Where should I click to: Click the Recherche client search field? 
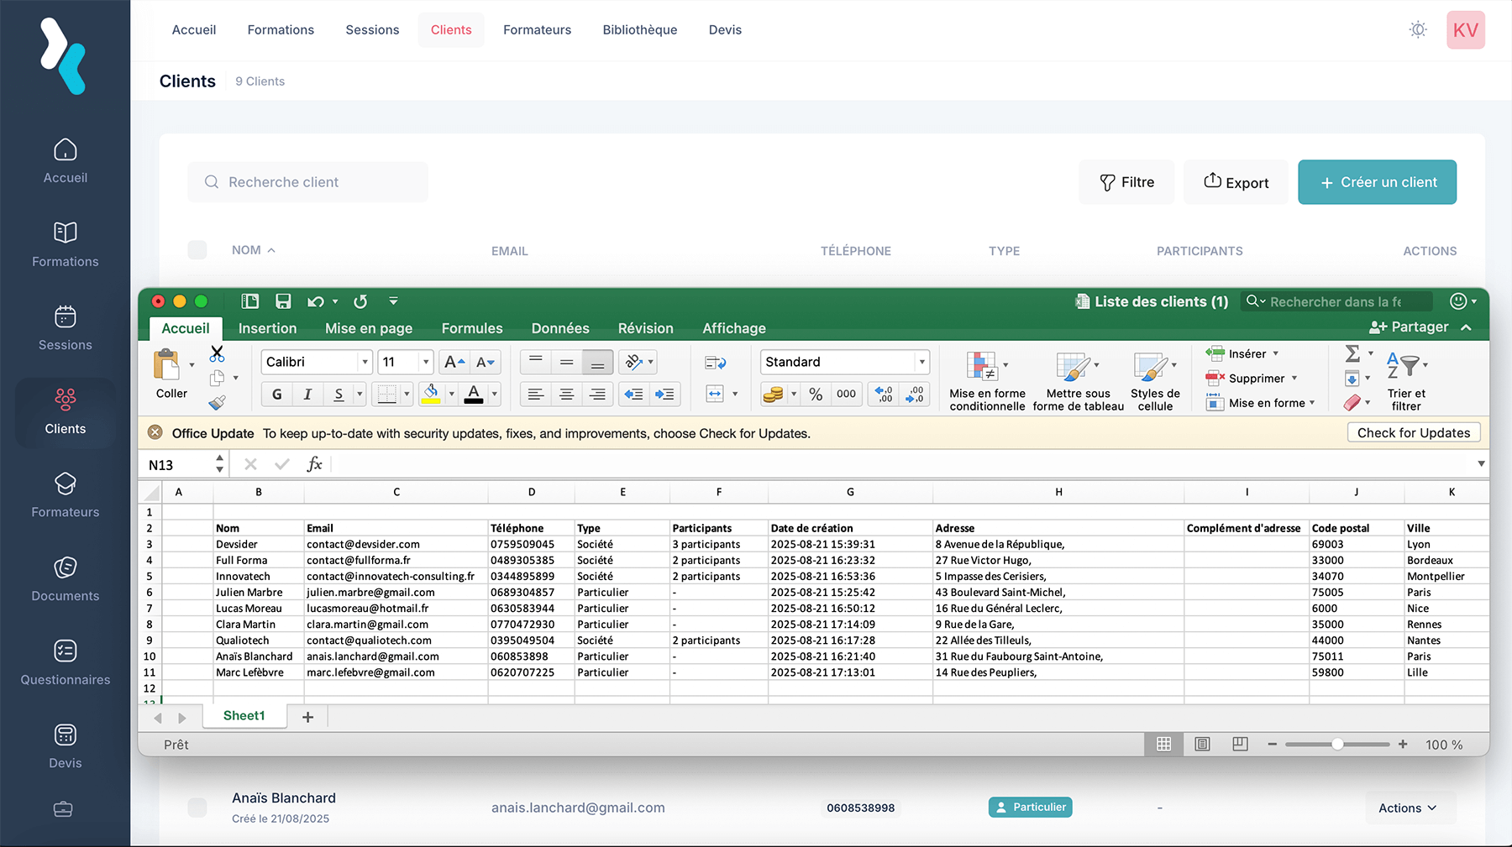pyautogui.click(x=308, y=182)
